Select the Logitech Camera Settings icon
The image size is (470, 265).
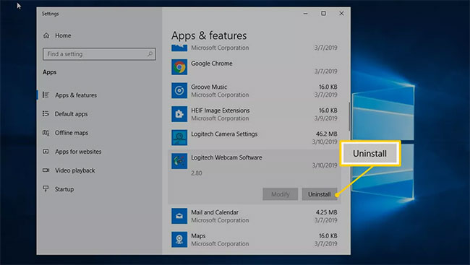click(179, 137)
